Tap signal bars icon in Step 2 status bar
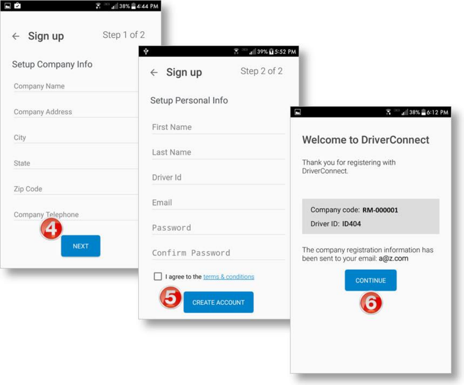Viewport: 464px width, 385px height. coord(253,52)
